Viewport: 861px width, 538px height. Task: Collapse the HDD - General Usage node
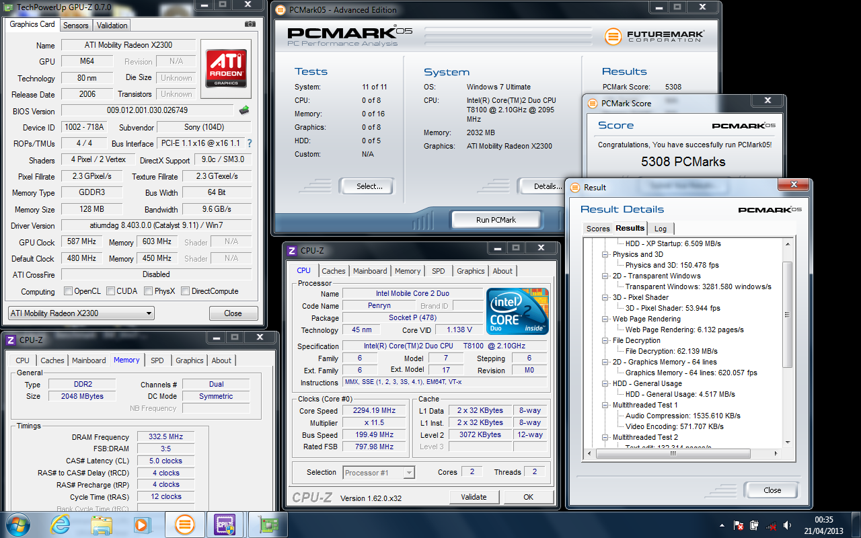pos(605,384)
